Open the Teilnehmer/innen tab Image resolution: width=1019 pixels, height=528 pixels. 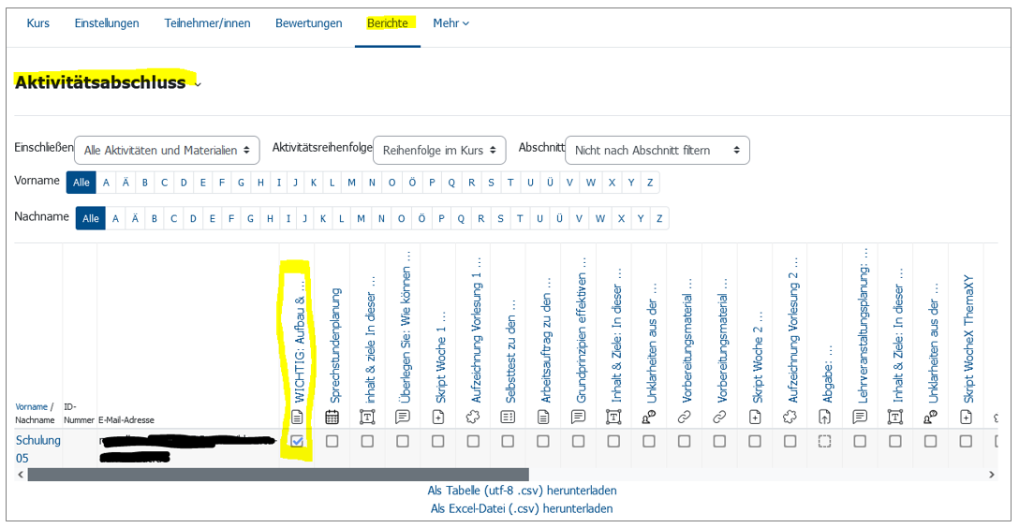pyautogui.click(x=207, y=23)
